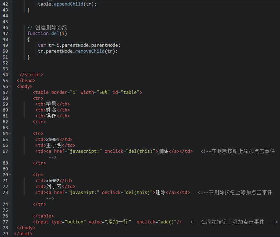Click the closing </tr> on line 68
This screenshot has width=280, height=237.
point(39,163)
